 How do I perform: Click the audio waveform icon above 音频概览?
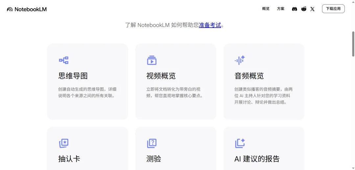point(240,60)
